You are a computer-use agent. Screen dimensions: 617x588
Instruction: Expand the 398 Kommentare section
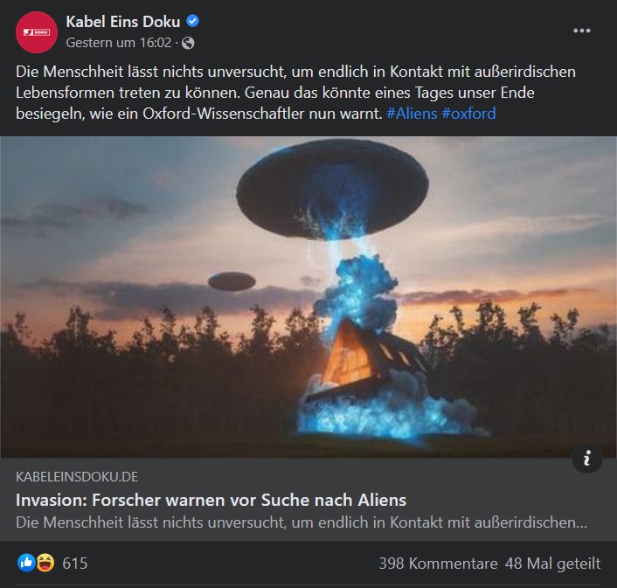438,564
